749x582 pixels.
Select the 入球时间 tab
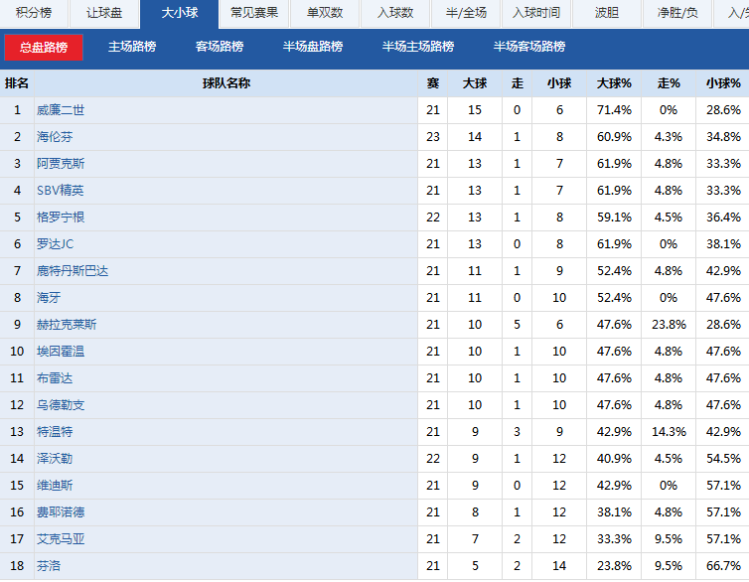(x=536, y=13)
